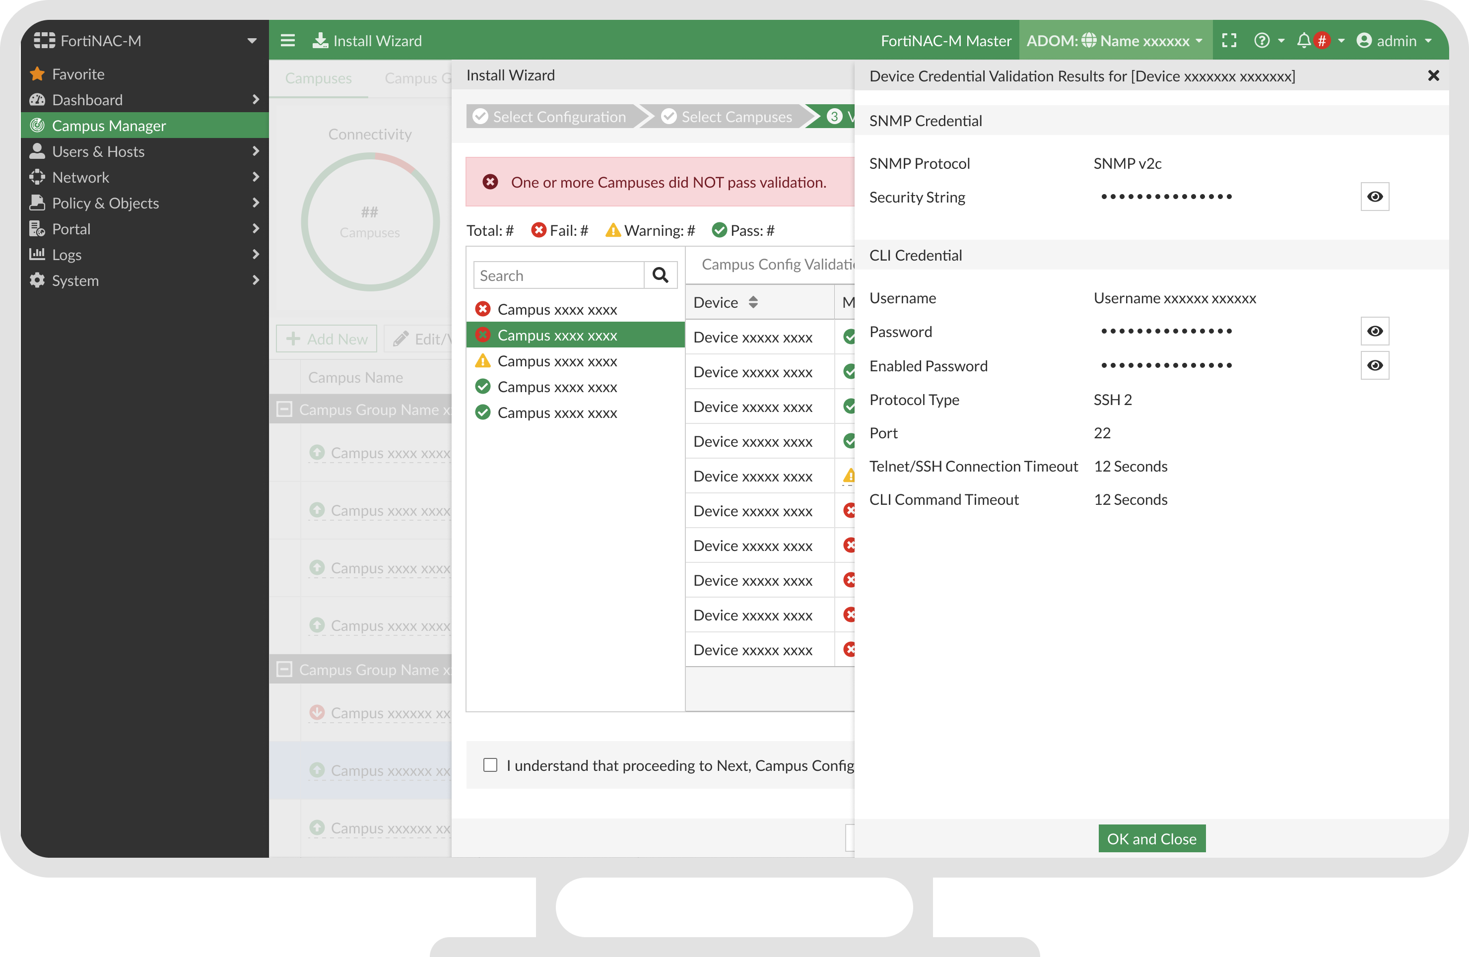
Task: Click the Total: # count label
Action: (x=490, y=230)
